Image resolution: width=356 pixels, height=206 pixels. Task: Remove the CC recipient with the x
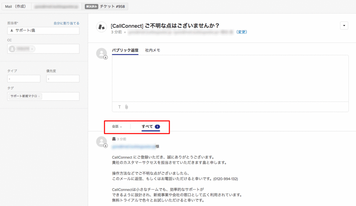coord(32,49)
